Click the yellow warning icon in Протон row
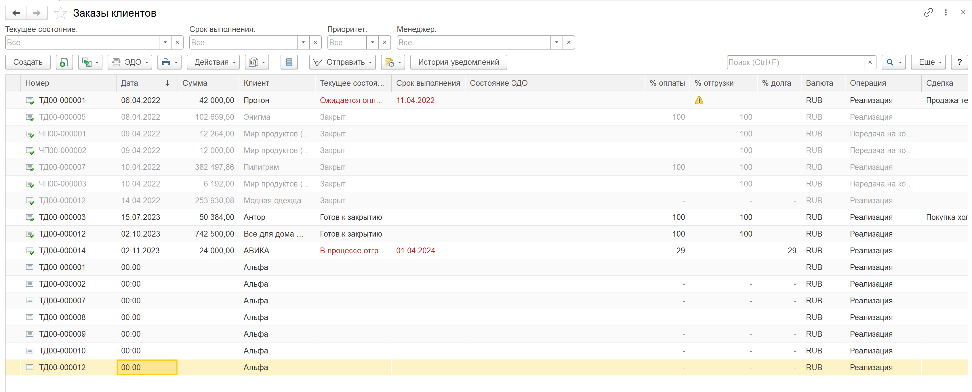 (x=699, y=100)
